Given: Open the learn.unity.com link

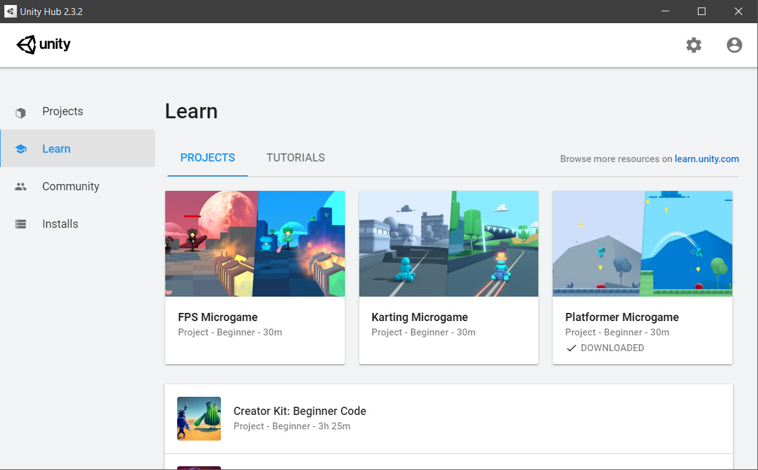Looking at the screenshot, I should pos(707,159).
